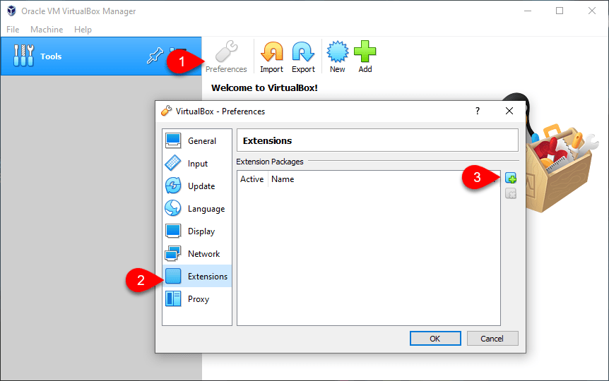
Task: Click the VirtualBox cube icon in title bar
Action: point(11,11)
